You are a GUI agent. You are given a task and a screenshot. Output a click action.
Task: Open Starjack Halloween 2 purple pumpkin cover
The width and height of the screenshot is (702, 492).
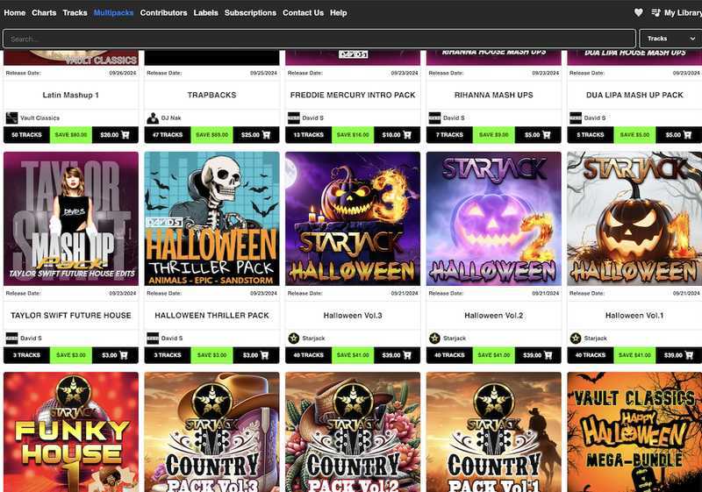(494, 218)
